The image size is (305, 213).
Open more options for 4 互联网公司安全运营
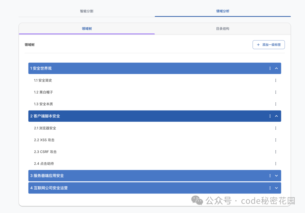pos(270,188)
